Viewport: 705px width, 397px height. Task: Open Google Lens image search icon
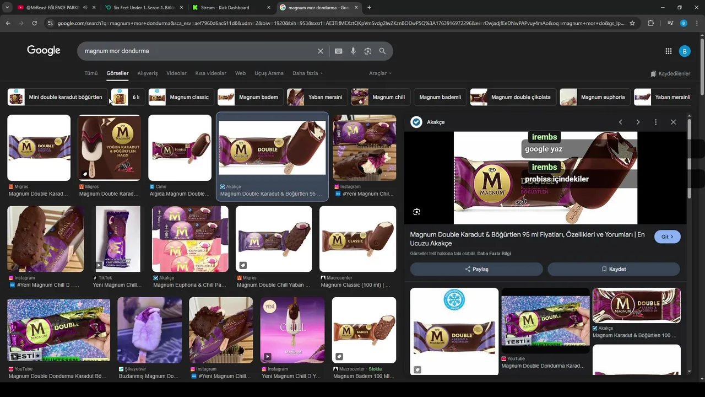point(368,51)
